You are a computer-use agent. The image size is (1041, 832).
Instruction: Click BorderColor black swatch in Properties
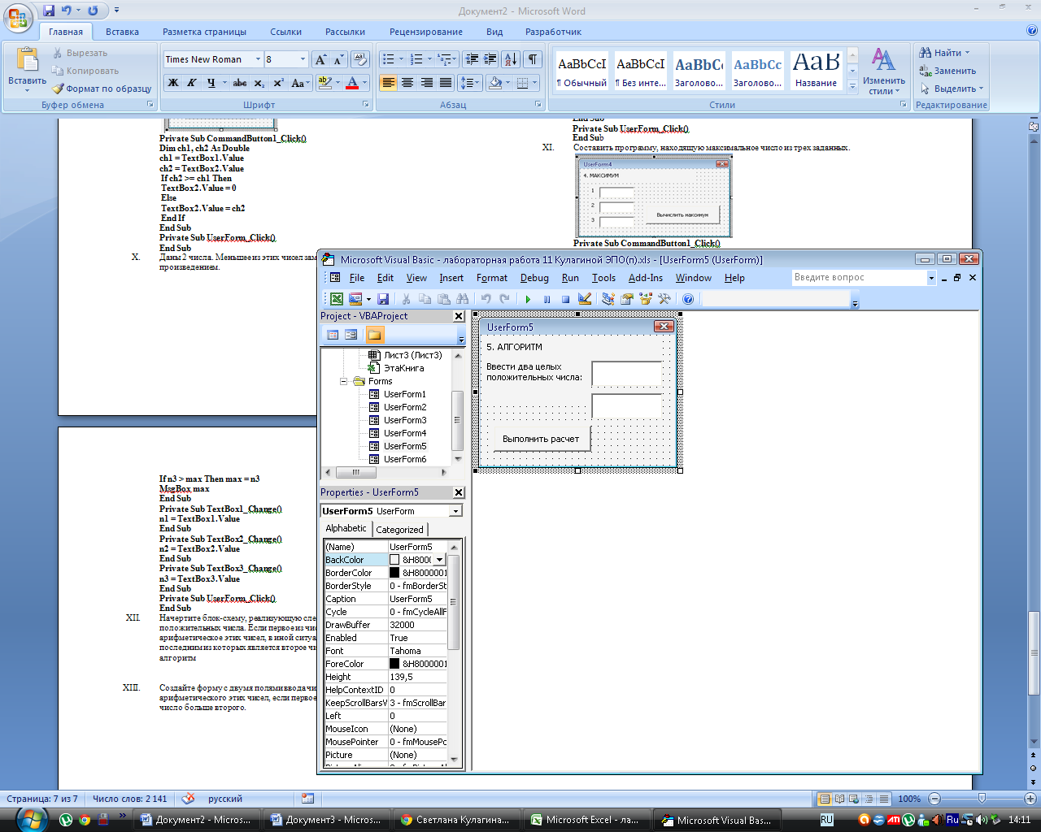[394, 573]
